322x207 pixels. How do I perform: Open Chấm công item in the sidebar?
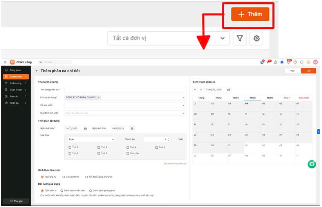[x=16, y=83]
